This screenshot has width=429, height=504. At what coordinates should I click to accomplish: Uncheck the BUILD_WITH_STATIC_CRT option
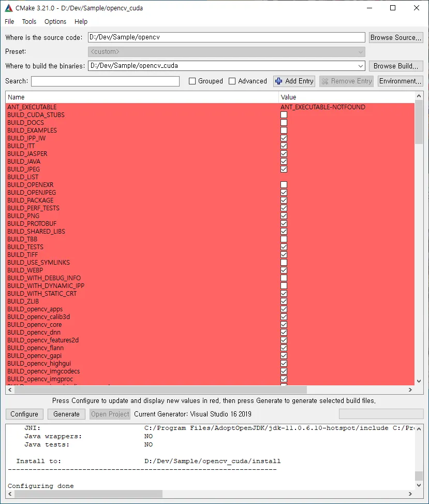(x=284, y=294)
